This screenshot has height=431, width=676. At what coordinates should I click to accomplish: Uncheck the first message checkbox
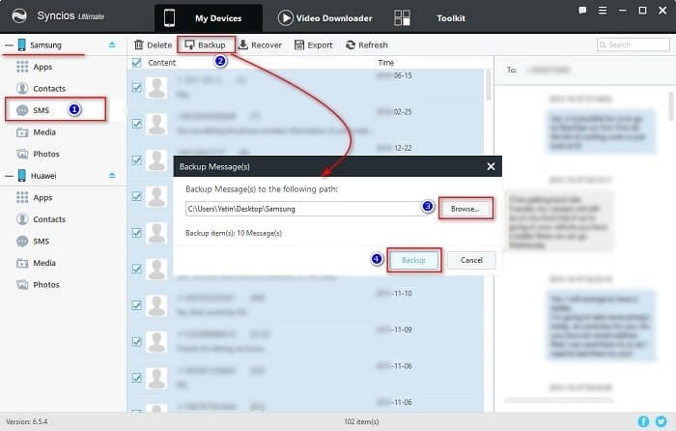pyautogui.click(x=136, y=86)
